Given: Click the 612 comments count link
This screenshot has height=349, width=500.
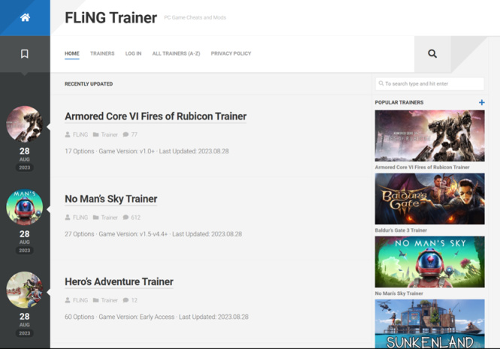Looking at the screenshot, I should click(x=135, y=217).
